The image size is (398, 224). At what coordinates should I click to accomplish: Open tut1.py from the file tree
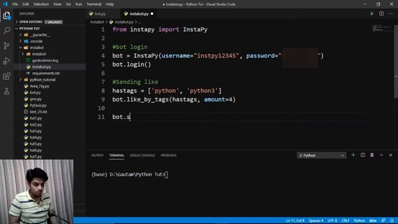[x=35, y=118]
